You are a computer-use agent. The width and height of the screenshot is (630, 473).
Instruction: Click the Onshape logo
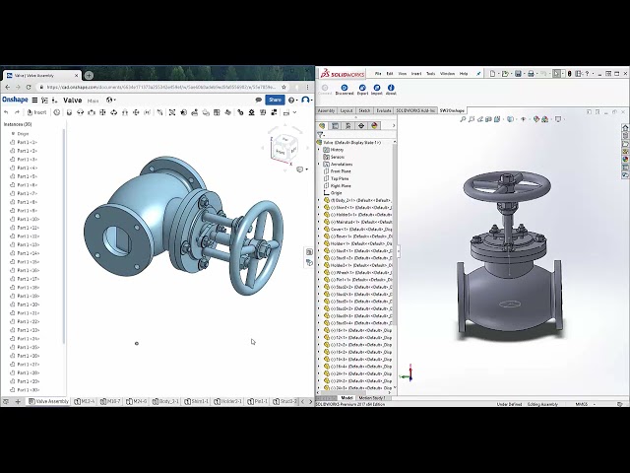[15, 100]
